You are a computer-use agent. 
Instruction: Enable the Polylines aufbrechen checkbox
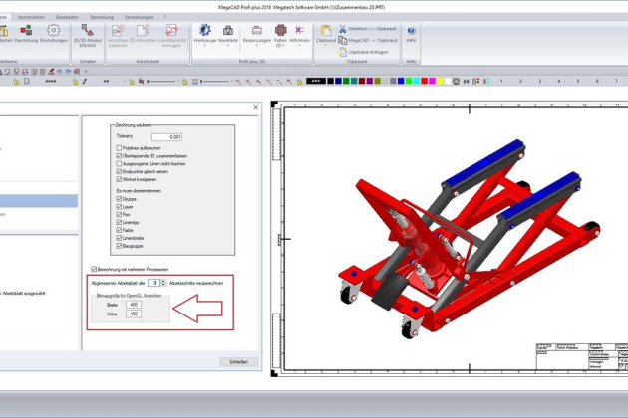(120, 147)
